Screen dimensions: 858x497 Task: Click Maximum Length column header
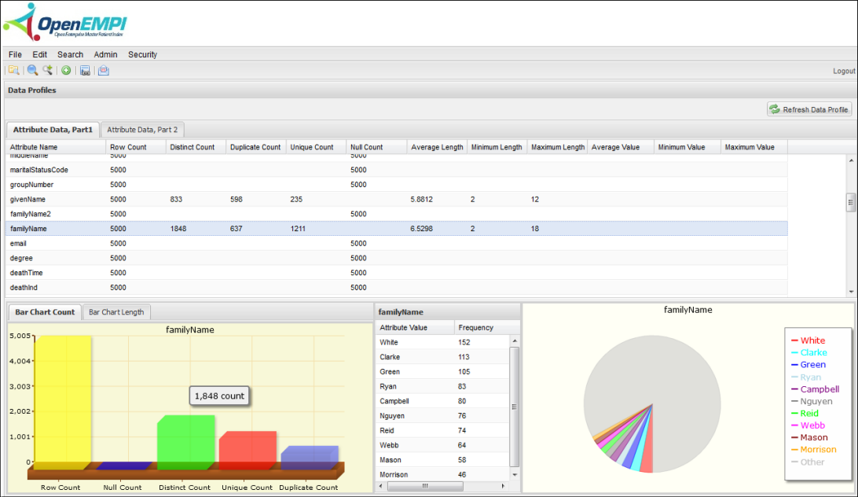coord(558,147)
